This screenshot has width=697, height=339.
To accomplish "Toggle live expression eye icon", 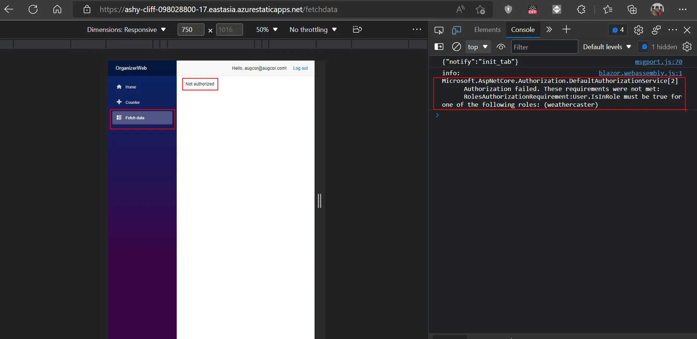I will click(501, 47).
